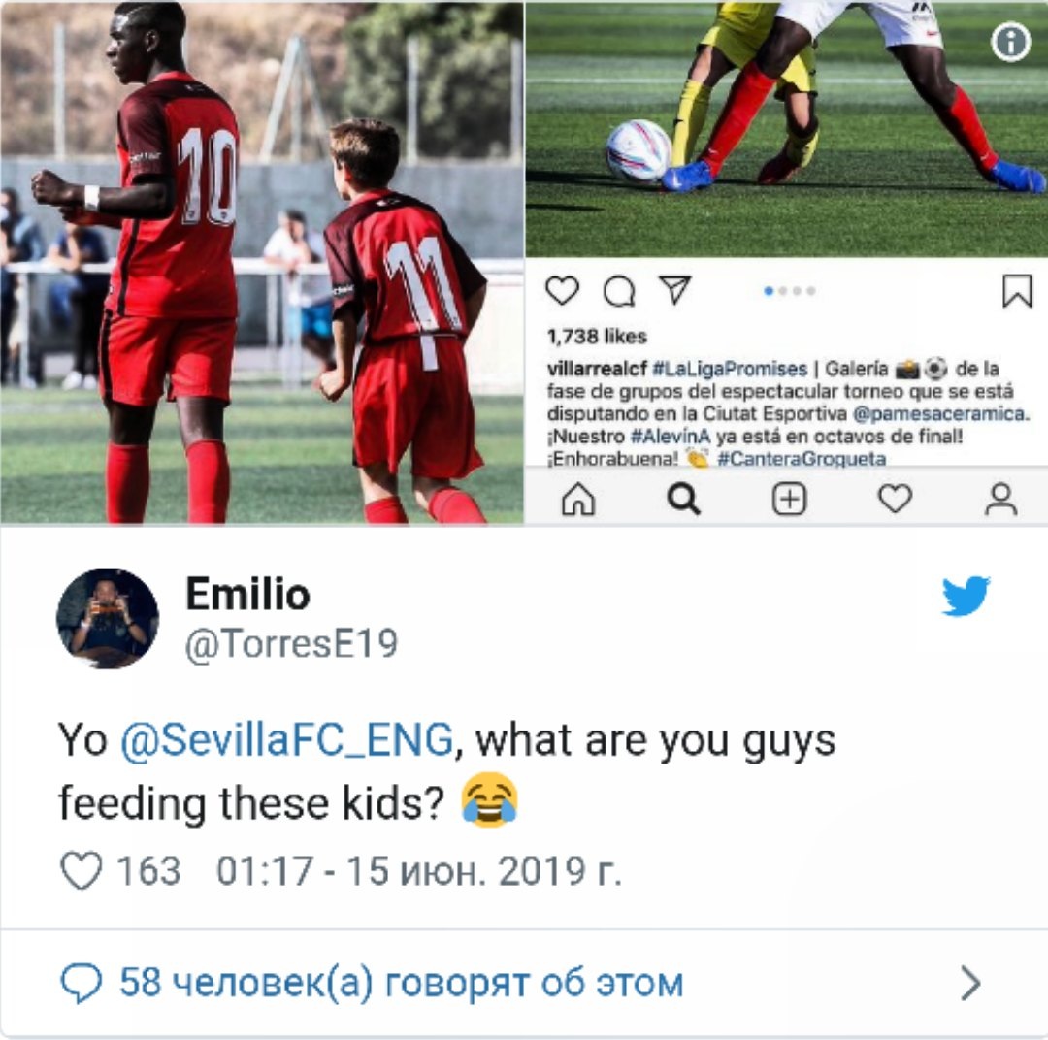The height and width of the screenshot is (1040, 1048).
Task: Tap the Instagram heart like icon
Action: [562, 291]
